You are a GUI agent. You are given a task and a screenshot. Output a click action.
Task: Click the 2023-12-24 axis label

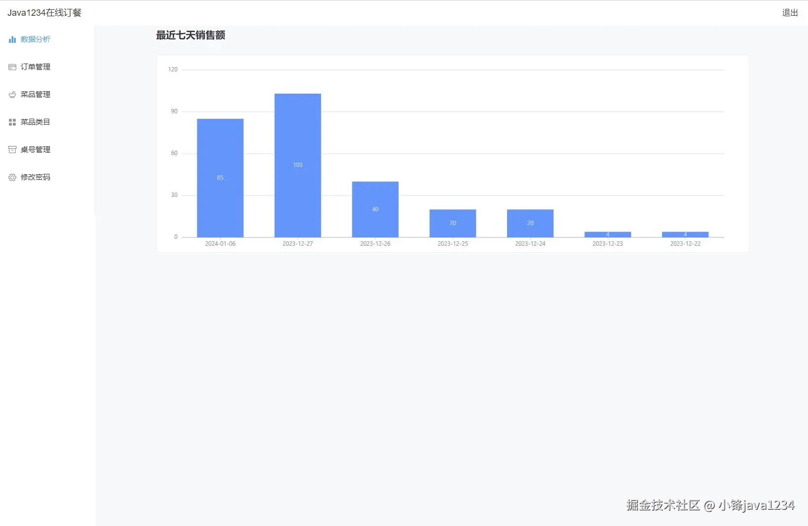(530, 244)
